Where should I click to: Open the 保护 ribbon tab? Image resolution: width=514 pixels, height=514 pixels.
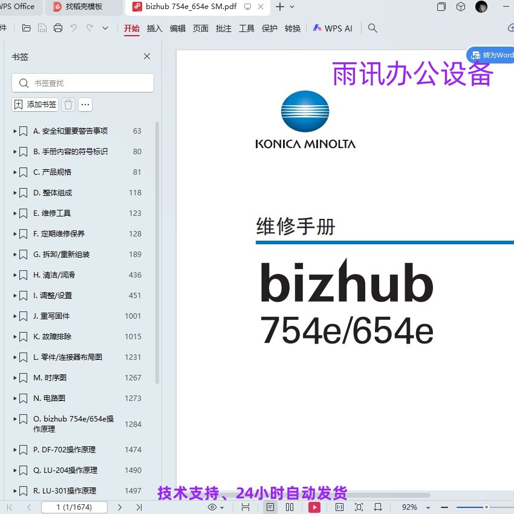tap(270, 28)
